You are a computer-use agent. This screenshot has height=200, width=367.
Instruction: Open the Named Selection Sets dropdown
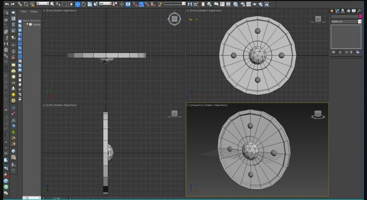click(x=174, y=4)
